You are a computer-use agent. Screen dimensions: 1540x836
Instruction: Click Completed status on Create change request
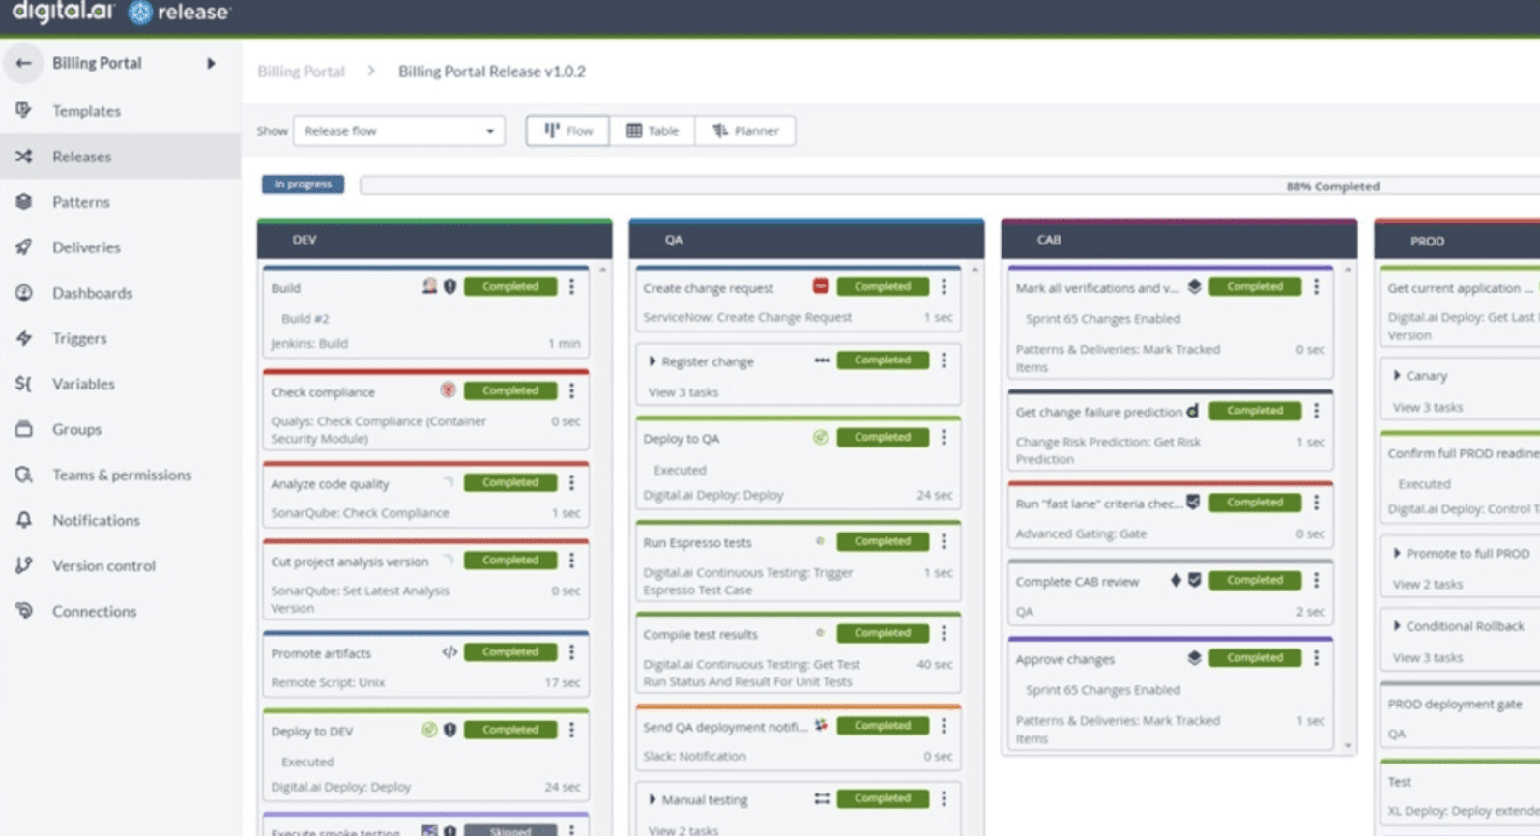click(x=883, y=286)
